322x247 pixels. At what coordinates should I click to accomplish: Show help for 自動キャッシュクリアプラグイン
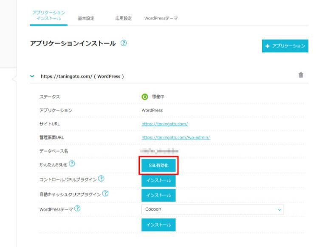(x=105, y=194)
